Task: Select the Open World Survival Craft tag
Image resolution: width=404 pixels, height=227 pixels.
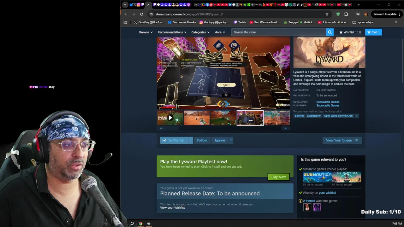Action: pos(338,116)
